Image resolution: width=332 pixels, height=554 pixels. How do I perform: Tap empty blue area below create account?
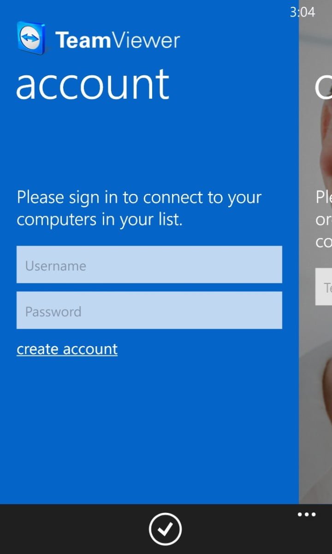coord(149,429)
